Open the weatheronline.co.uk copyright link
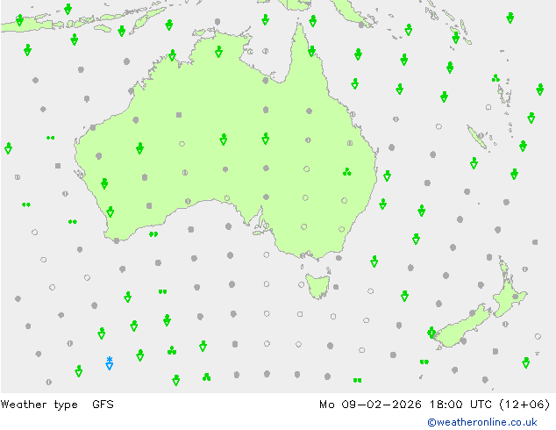The width and height of the screenshot is (556, 430). [x=482, y=422]
